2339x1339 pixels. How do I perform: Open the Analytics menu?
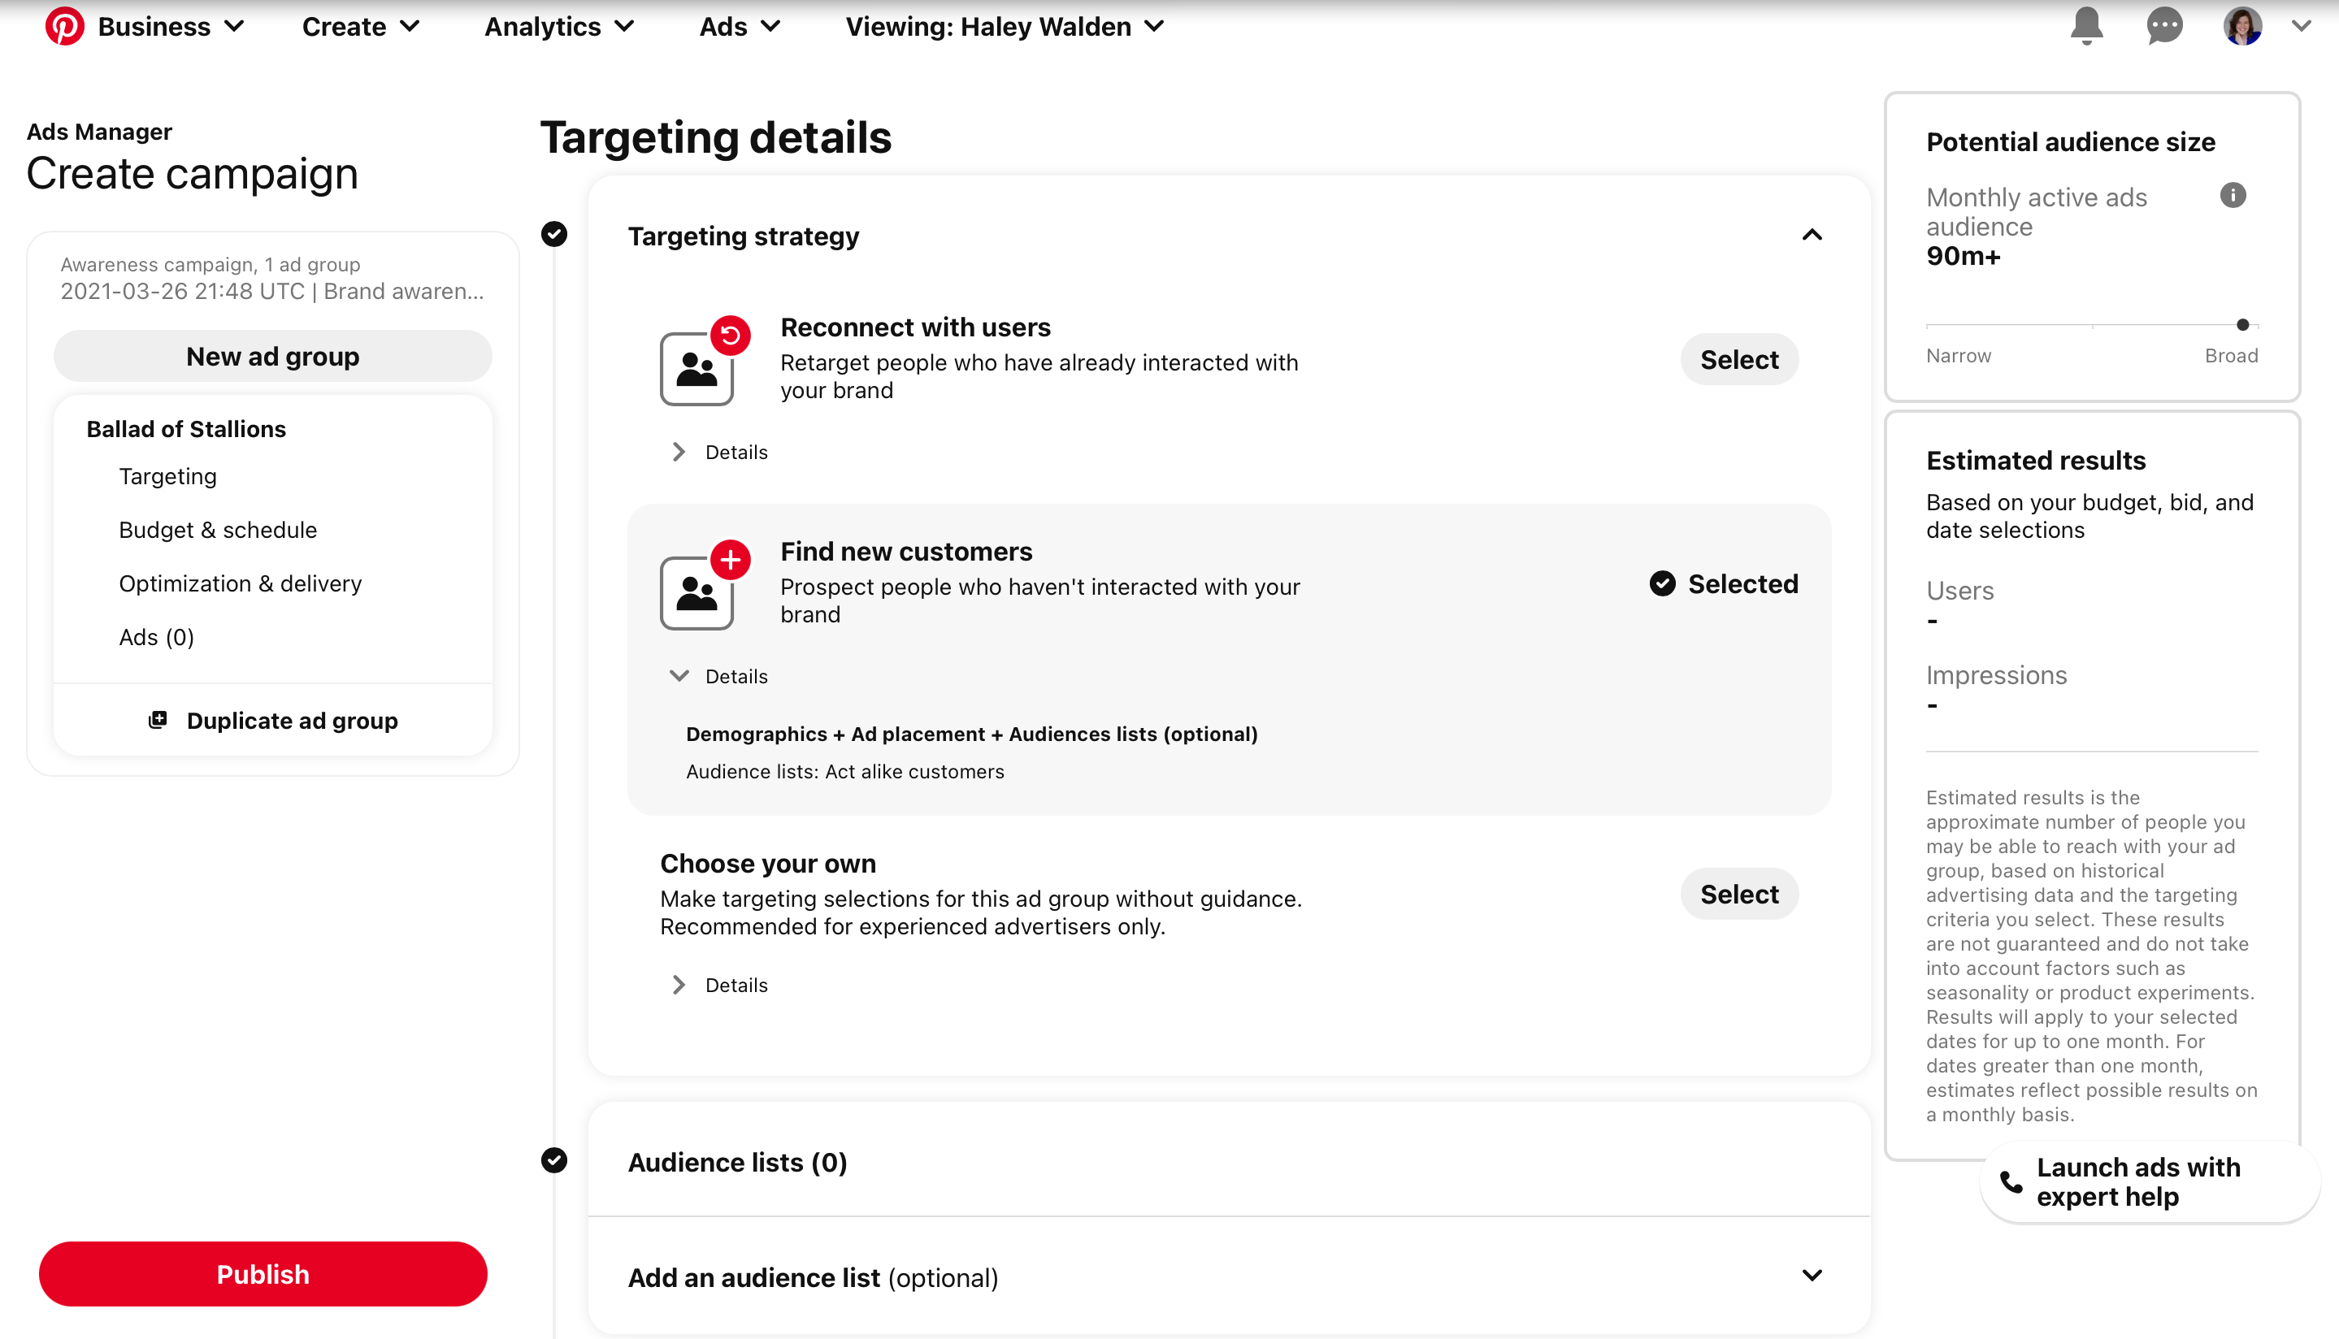558,27
